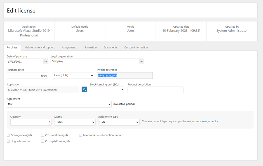
Task: Click the Invoice reference field
Action: (125, 75)
